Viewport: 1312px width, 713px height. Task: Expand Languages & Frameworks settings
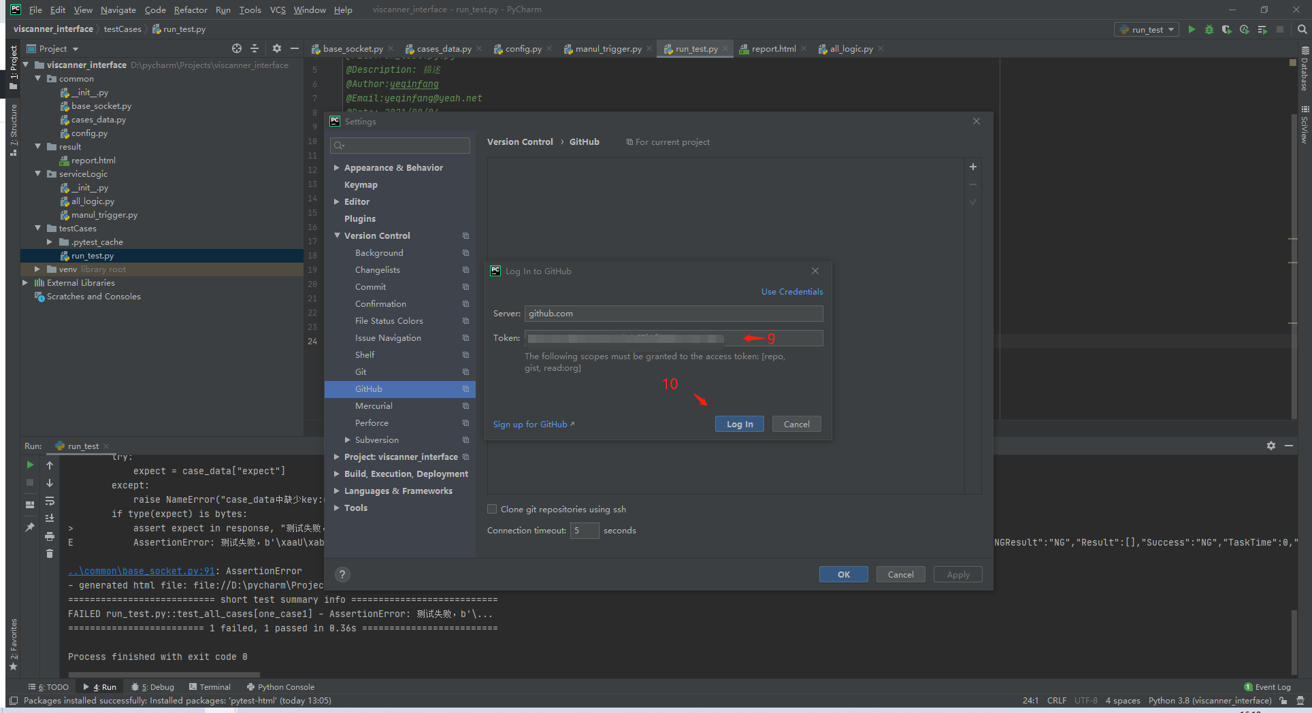coord(336,491)
